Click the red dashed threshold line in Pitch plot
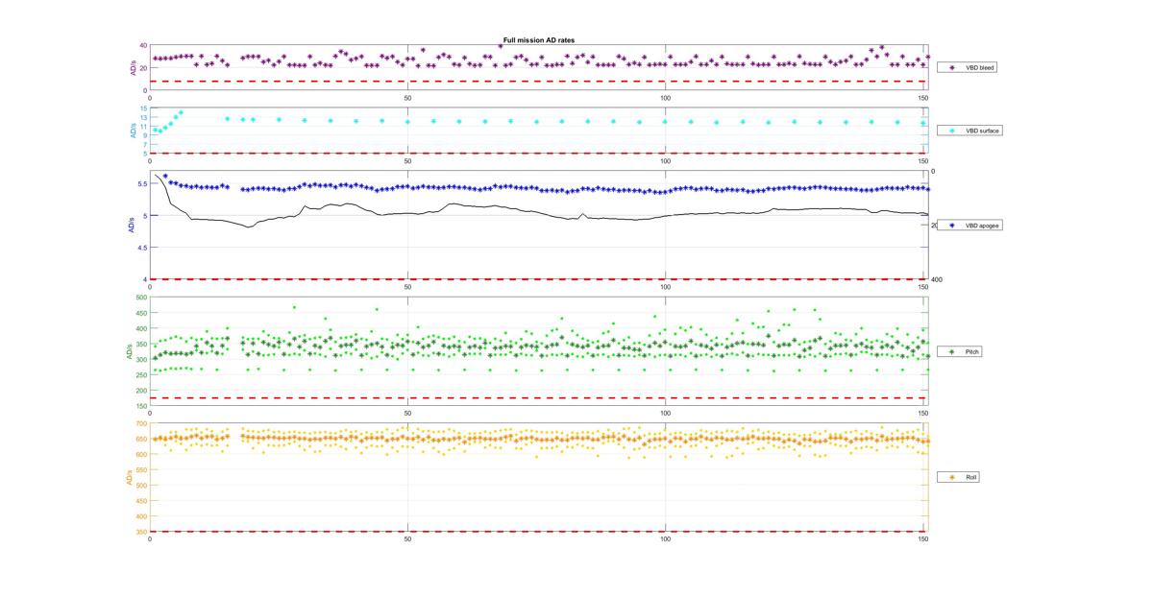The height and width of the screenshot is (597, 1153). [x=538, y=397]
